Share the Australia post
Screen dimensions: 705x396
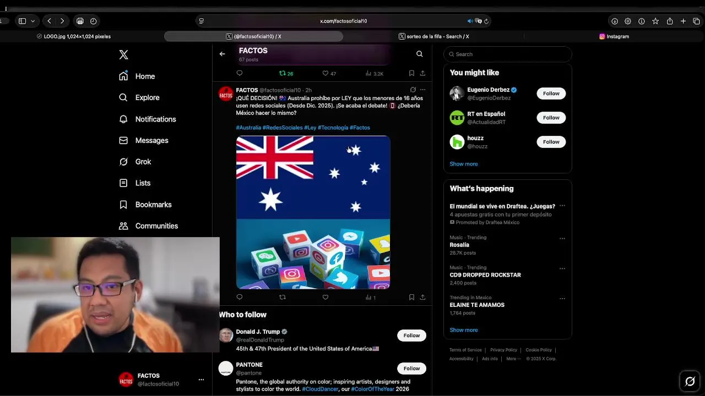coord(422,297)
